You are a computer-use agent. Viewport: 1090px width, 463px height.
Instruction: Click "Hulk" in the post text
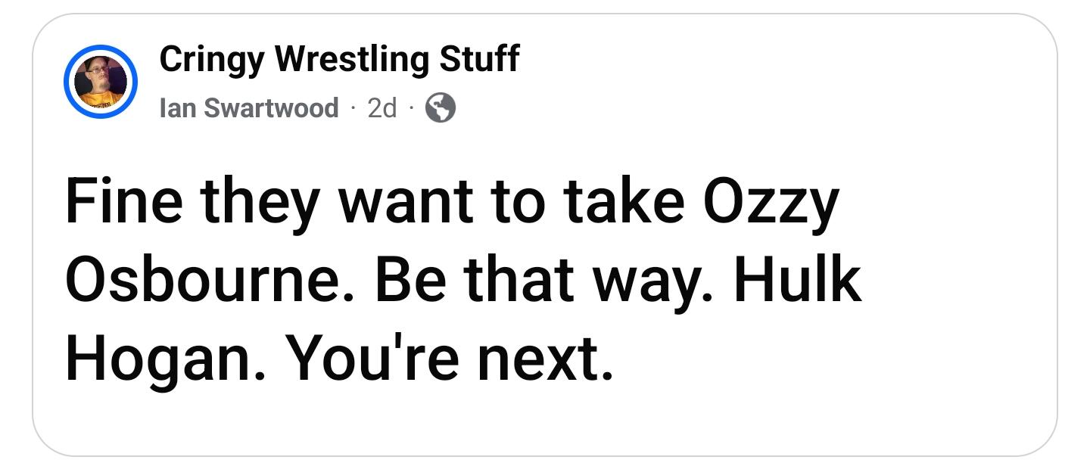tap(797, 281)
